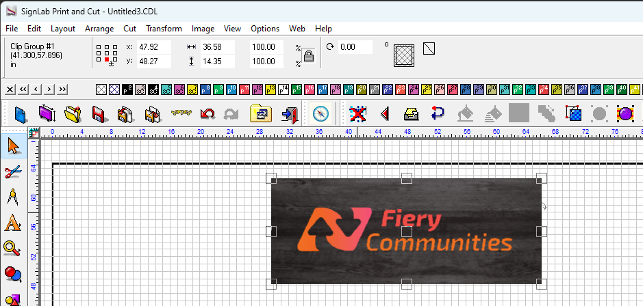Open the View menu
Image resolution: width=643 pixels, height=306 pixels.
coord(232,29)
